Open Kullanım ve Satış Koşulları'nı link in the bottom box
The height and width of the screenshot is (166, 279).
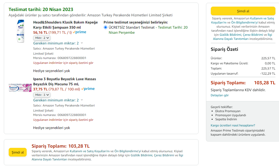[x=89, y=151]
